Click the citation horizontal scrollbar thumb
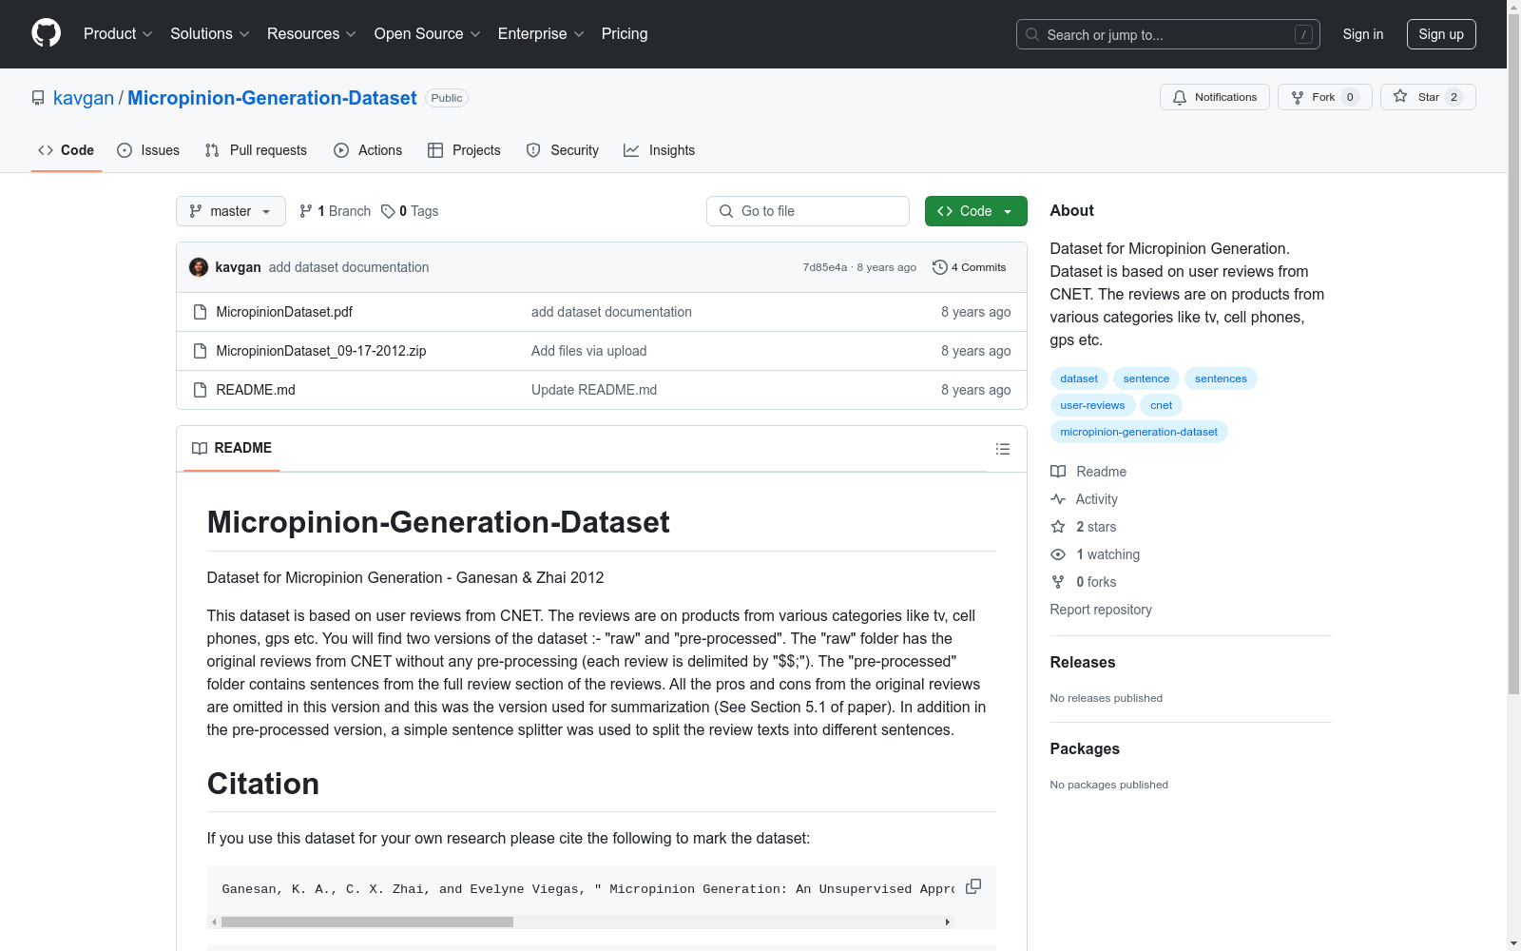Screen dimensions: 1521x951 coord(367,922)
